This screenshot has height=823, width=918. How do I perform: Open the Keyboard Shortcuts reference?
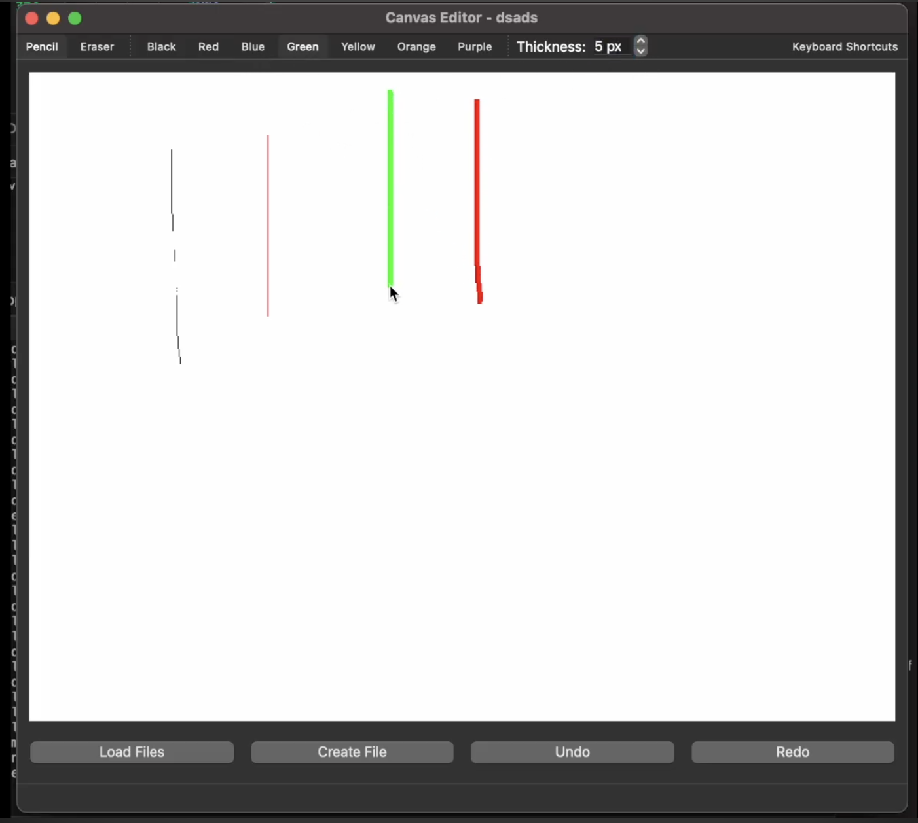[844, 46]
